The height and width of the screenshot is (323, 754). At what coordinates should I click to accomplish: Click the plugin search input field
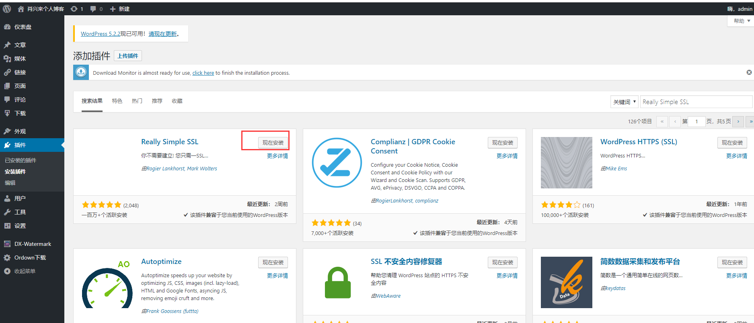696,102
